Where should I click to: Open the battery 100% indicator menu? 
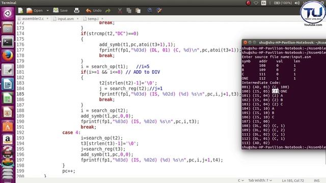coord(283,3)
